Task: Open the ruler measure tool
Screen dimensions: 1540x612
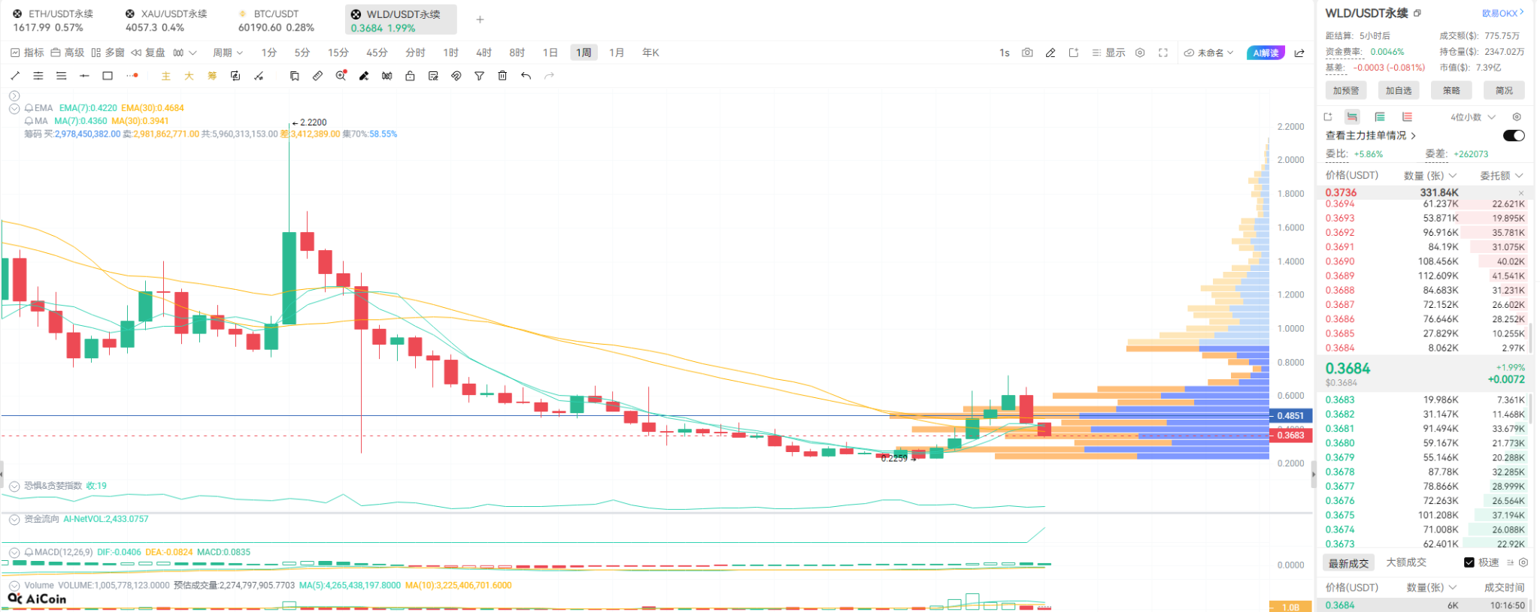Action: click(317, 76)
